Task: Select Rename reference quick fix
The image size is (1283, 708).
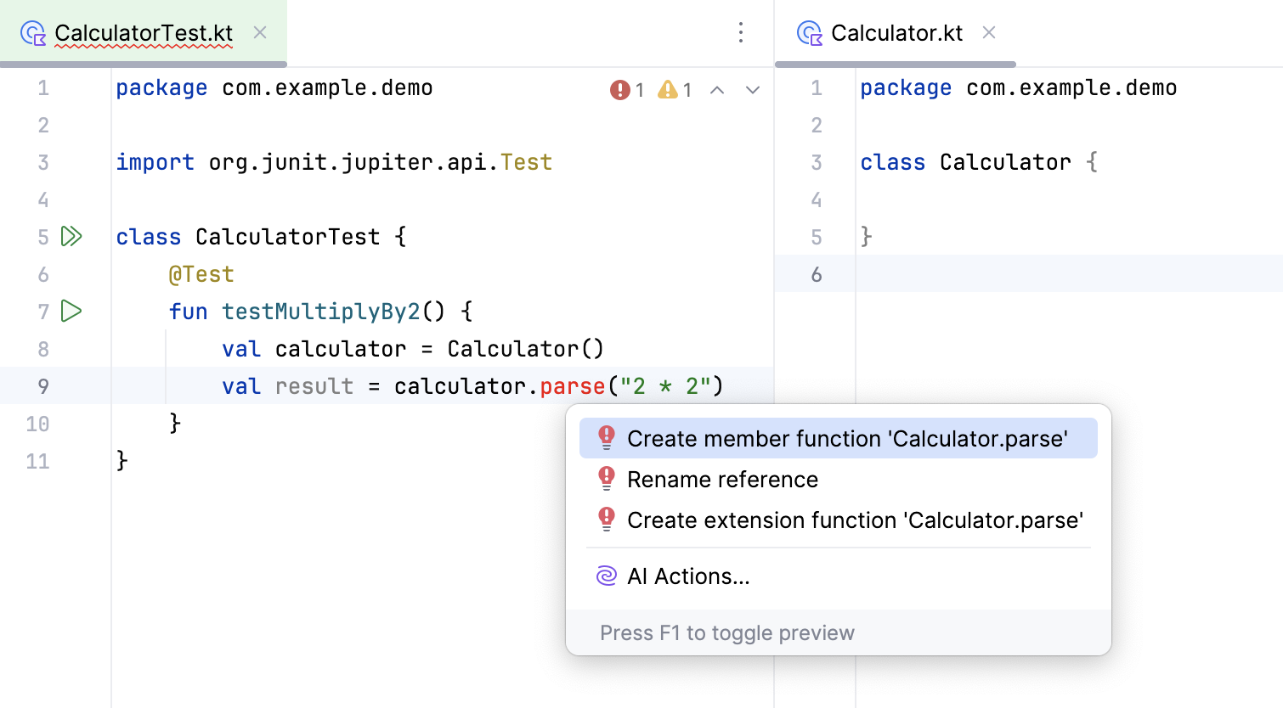Action: [722, 479]
